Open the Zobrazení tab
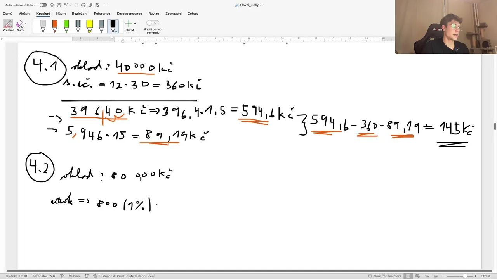Viewport: 497px width, 279px height. pyautogui.click(x=174, y=14)
